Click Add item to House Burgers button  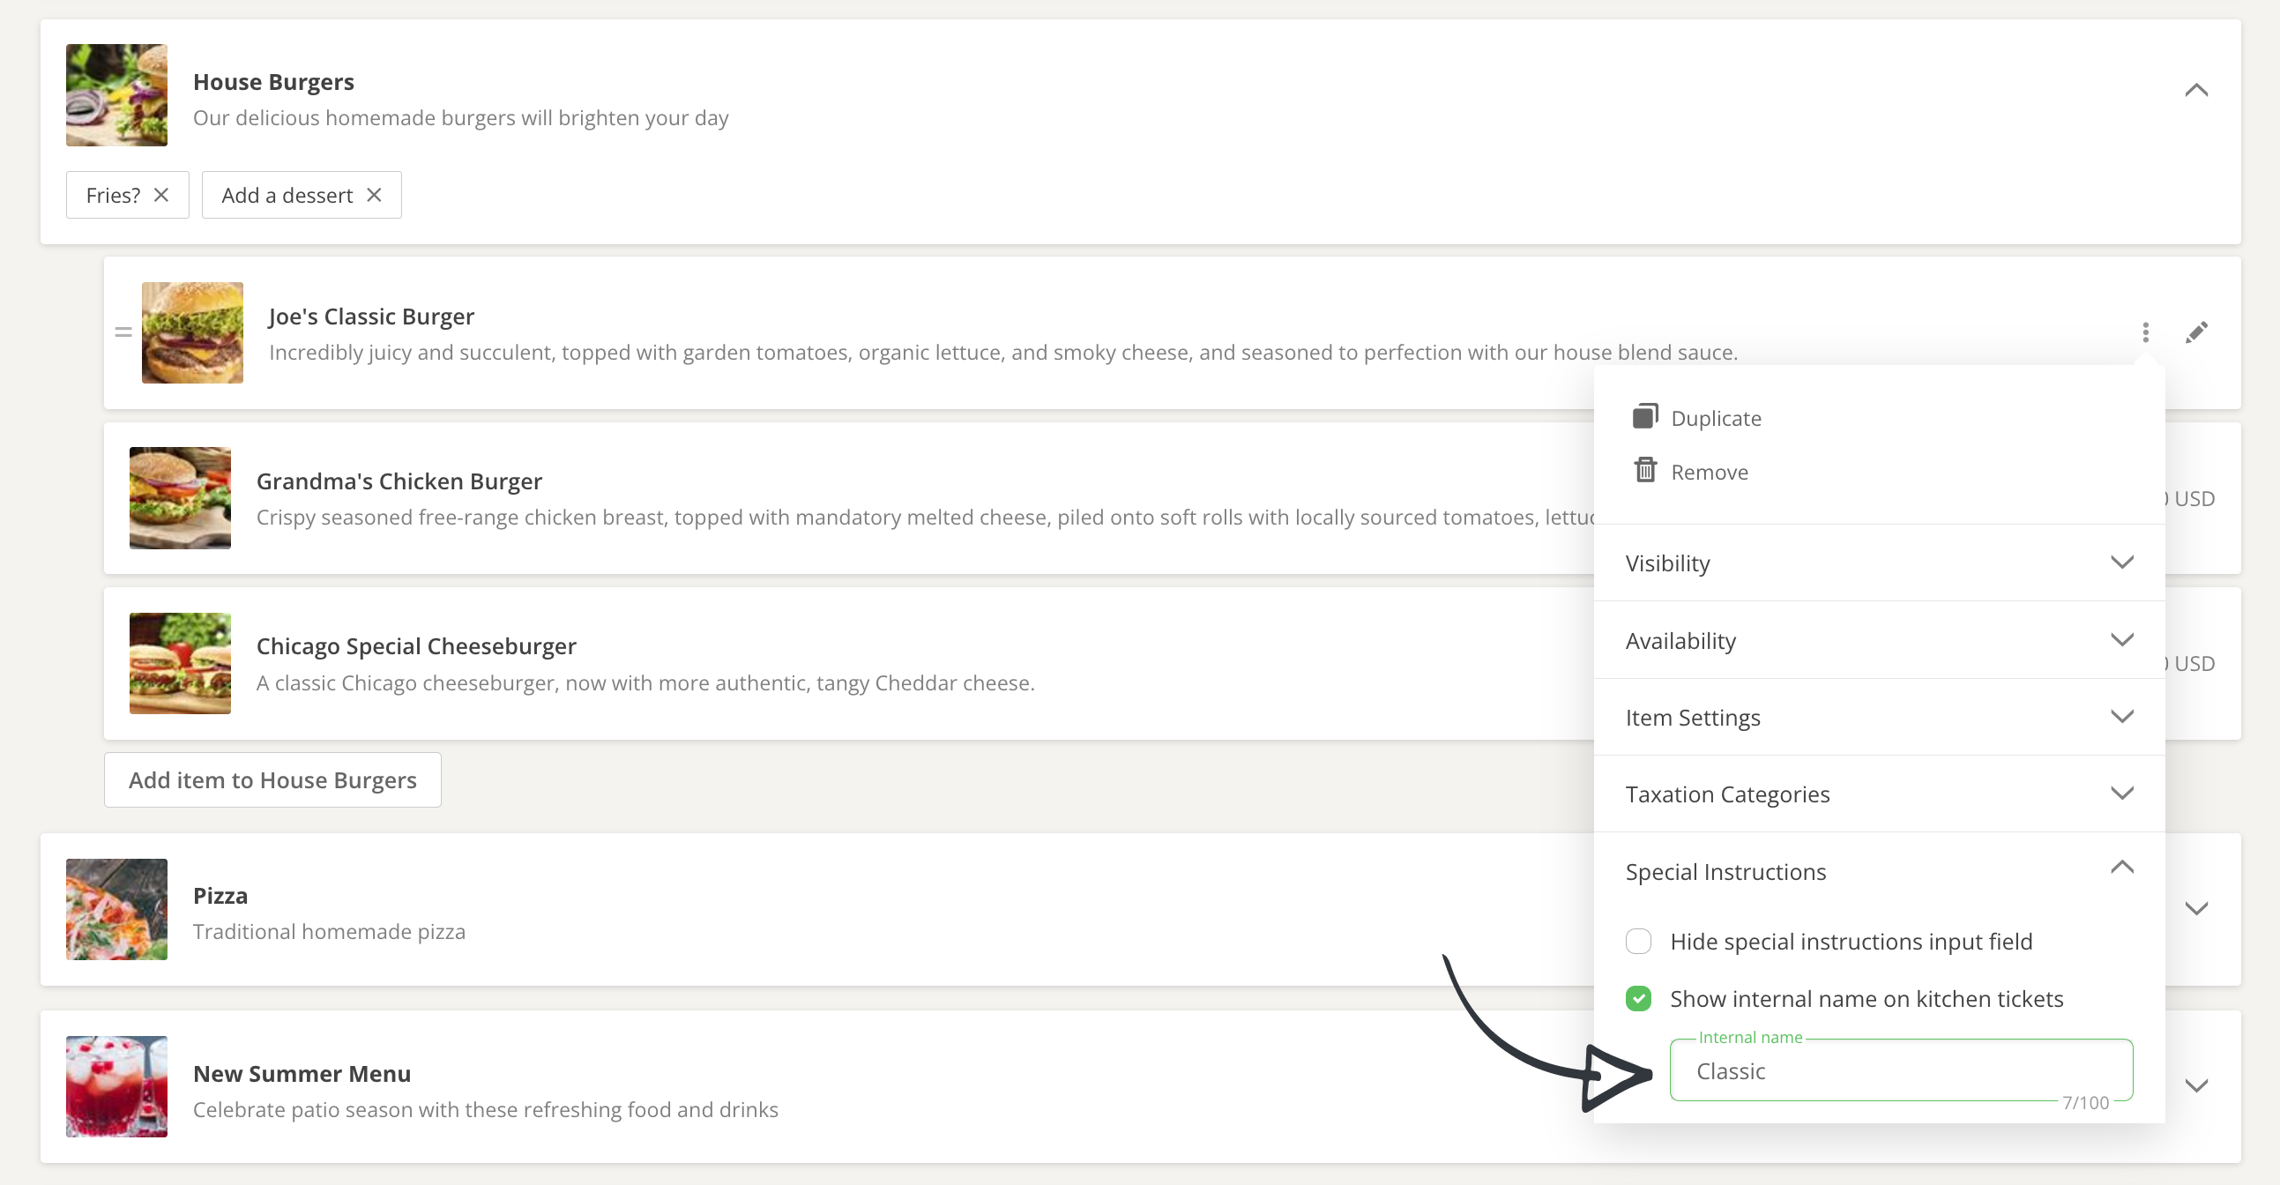pos(272,779)
